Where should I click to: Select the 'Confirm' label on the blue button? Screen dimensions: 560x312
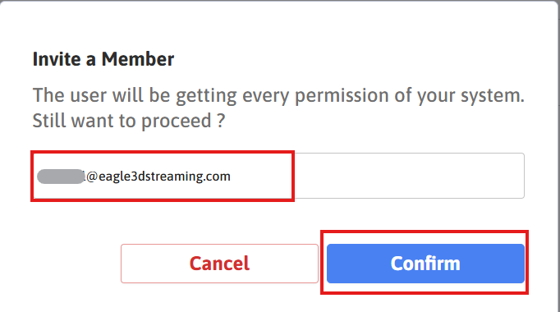click(425, 264)
